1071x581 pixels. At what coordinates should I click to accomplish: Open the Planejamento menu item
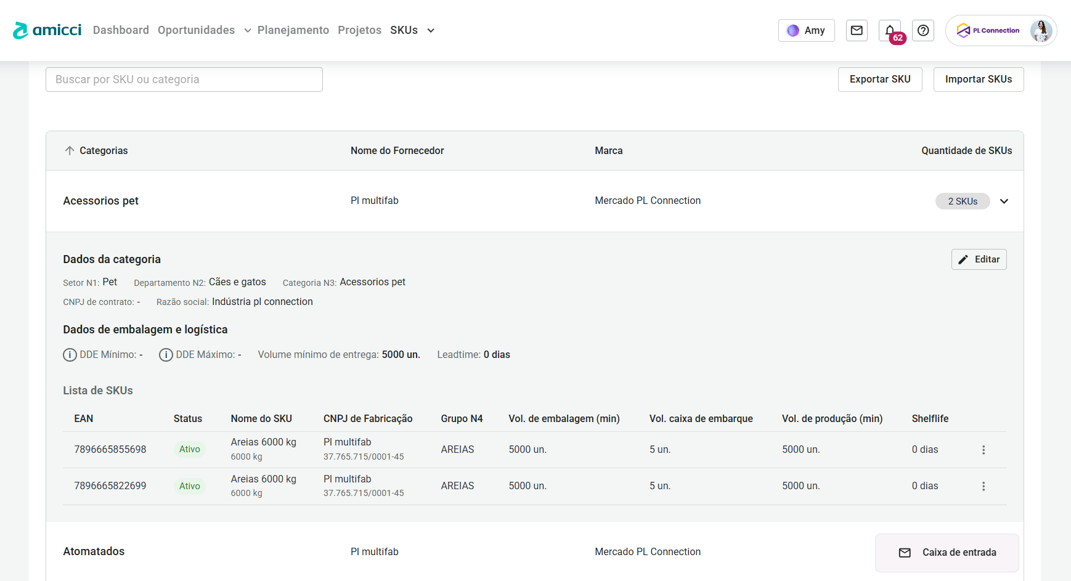tap(293, 30)
